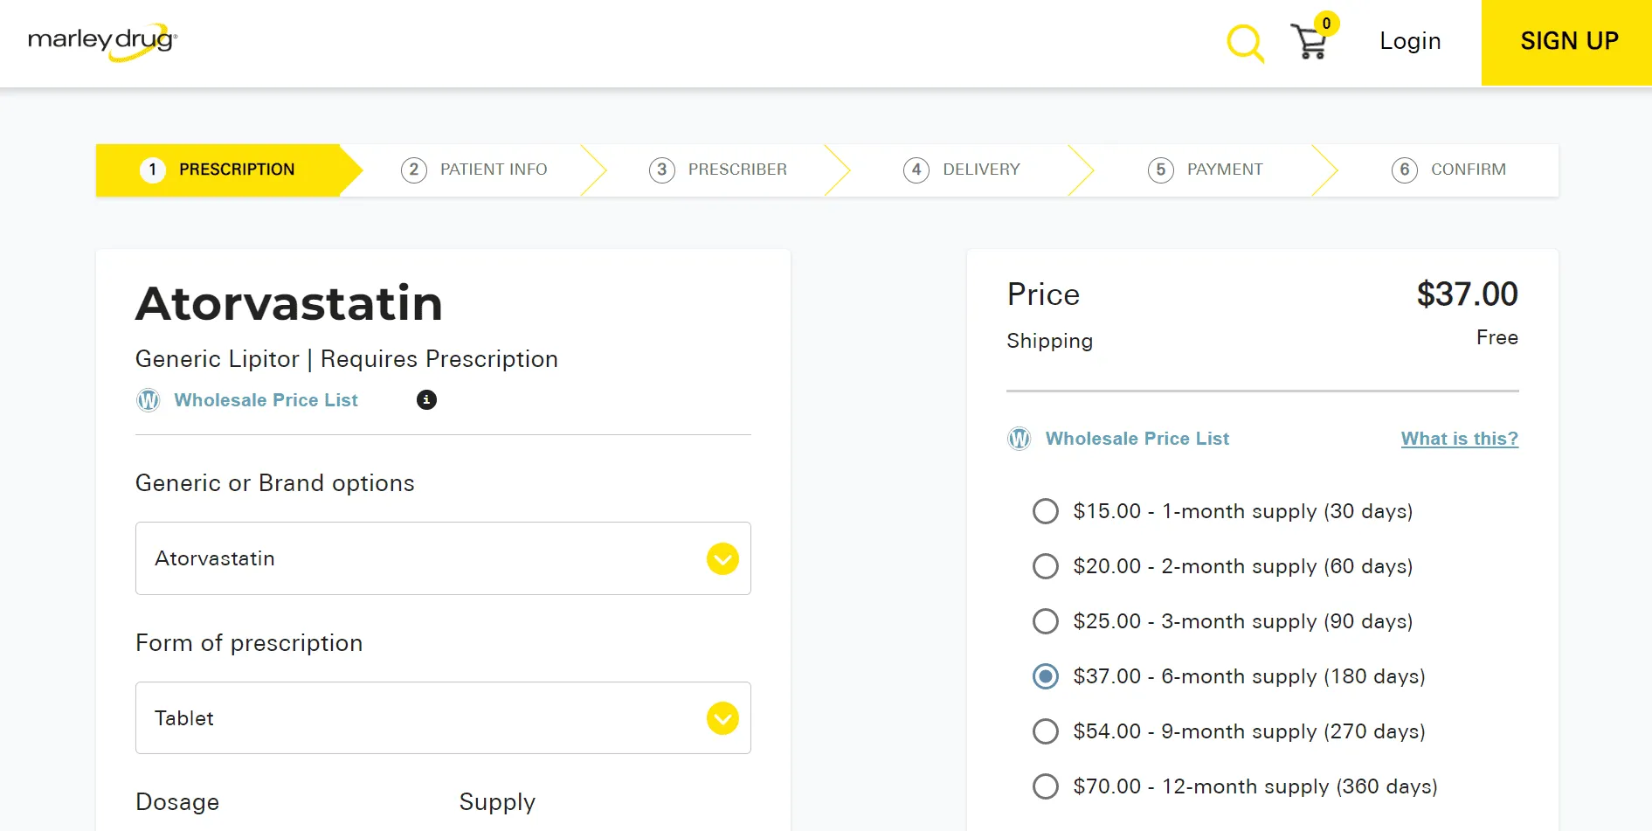Image resolution: width=1652 pixels, height=831 pixels.
Task: Click the Supply label
Action: tap(497, 802)
